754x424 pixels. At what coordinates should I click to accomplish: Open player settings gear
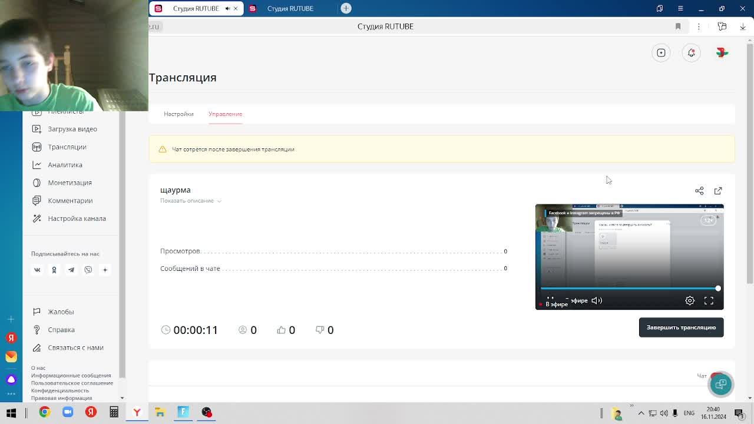pos(690,300)
